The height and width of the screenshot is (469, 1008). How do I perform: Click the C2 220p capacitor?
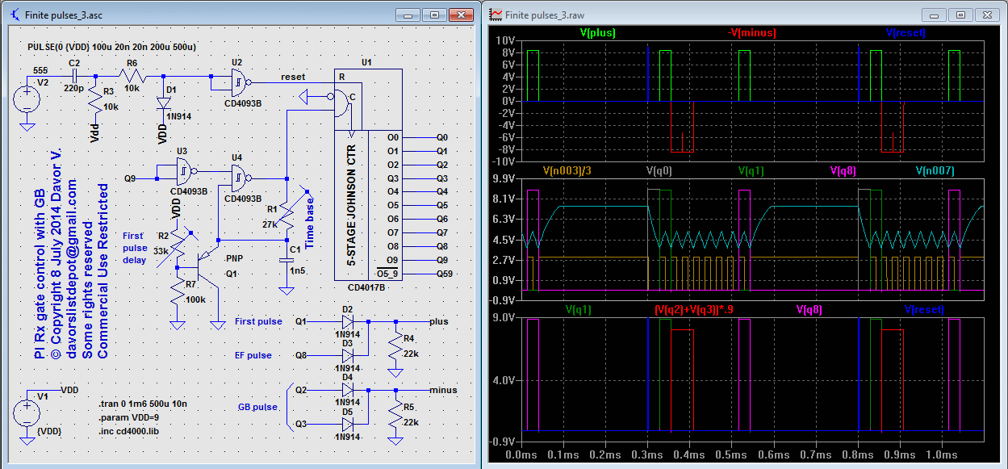74,76
